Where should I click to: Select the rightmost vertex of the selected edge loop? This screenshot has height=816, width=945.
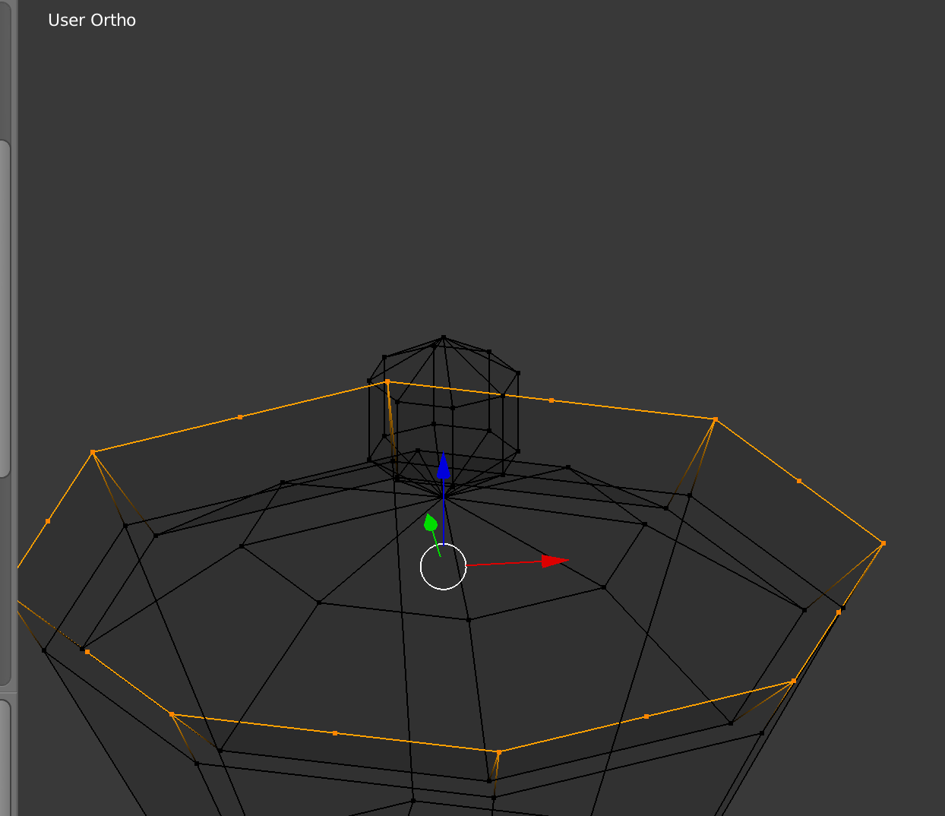(883, 544)
